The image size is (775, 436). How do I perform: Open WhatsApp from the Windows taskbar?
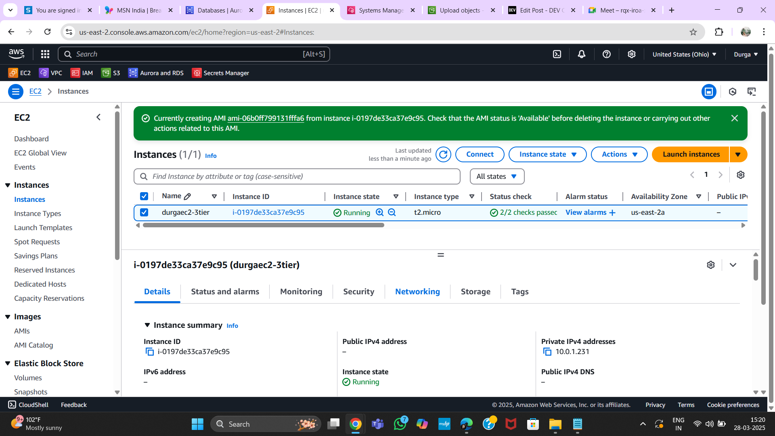400,424
